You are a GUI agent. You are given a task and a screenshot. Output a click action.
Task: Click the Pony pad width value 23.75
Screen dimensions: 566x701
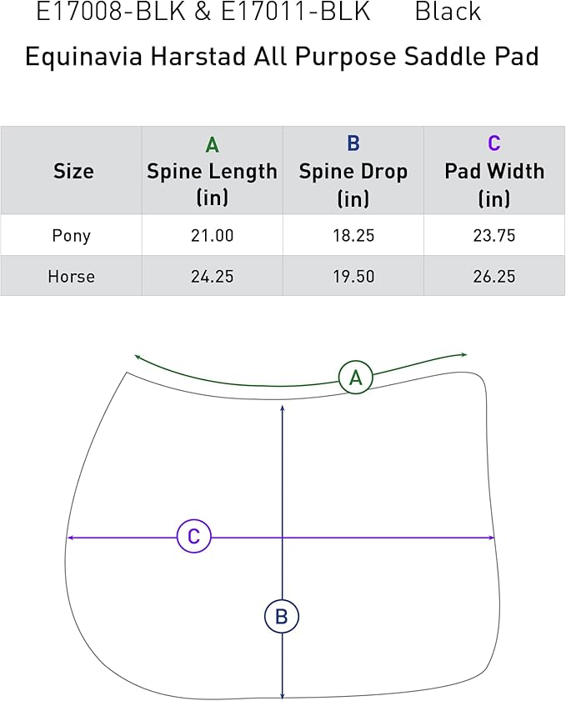point(493,236)
